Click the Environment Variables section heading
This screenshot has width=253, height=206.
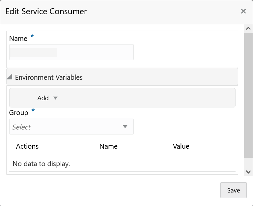coord(49,77)
